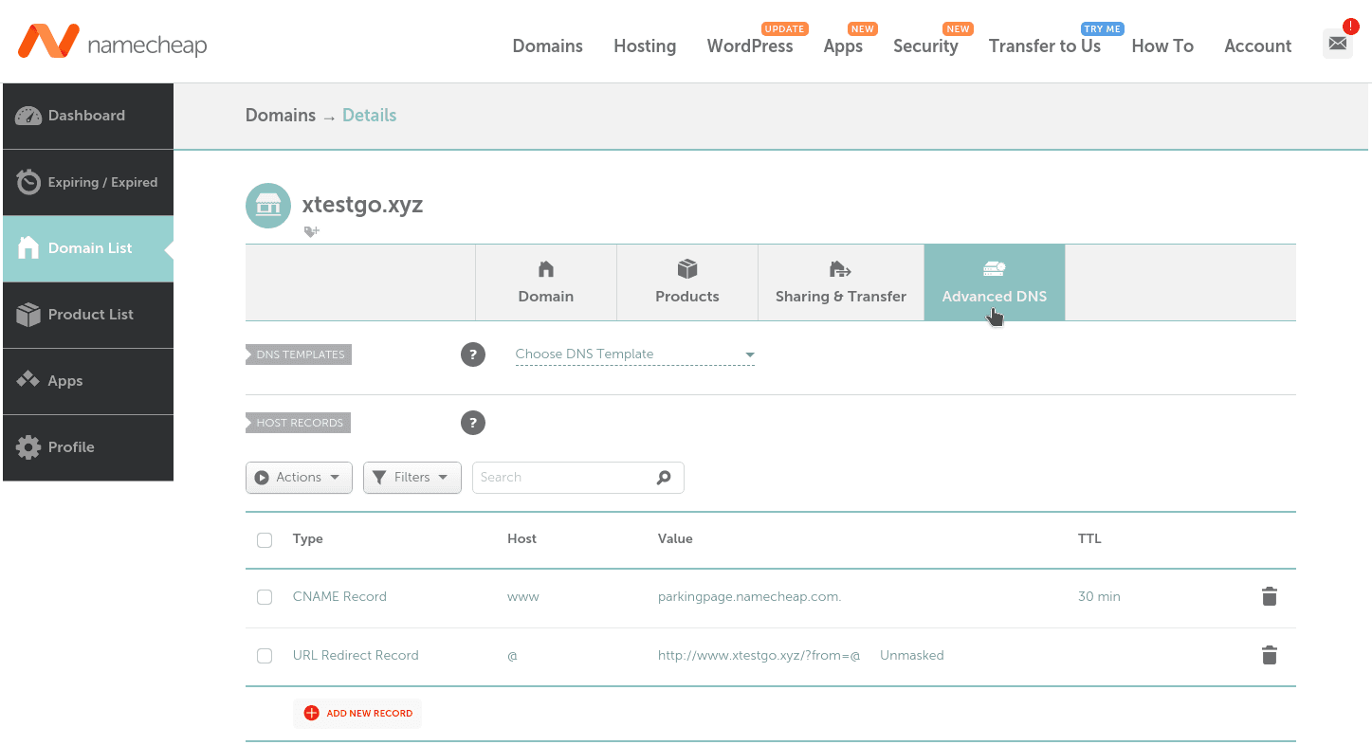Click the red plus icon to add record

point(311,713)
